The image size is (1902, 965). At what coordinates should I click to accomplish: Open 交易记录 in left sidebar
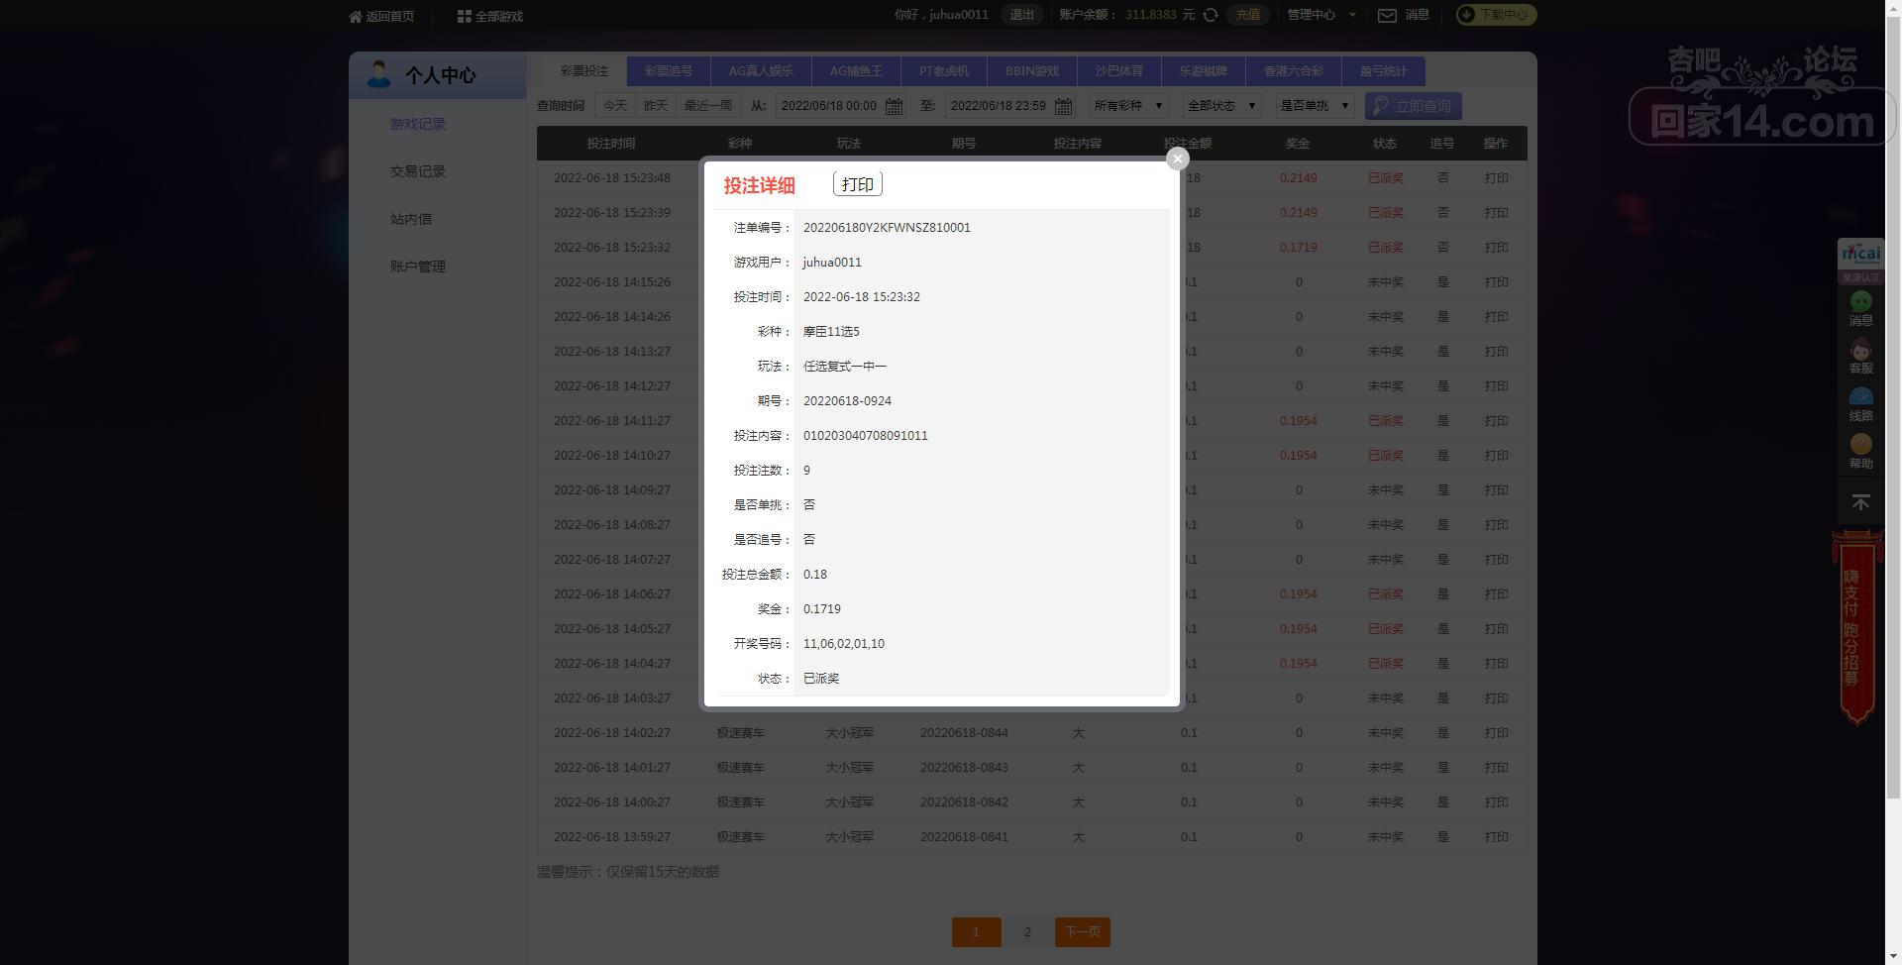tap(418, 171)
